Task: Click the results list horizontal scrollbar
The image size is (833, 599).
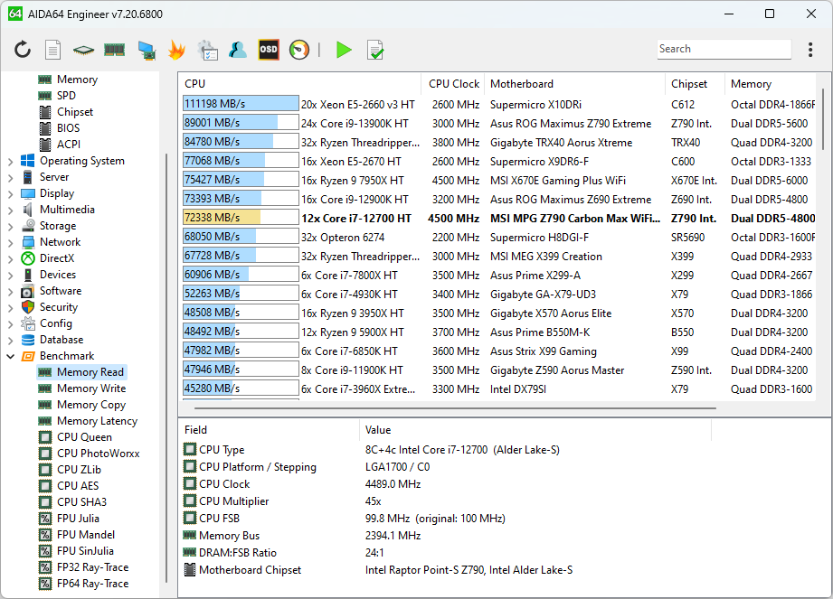Action: (x=452, y=408)
